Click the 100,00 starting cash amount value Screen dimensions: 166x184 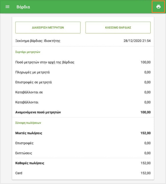pyautogui.click(x=146, y=62)
